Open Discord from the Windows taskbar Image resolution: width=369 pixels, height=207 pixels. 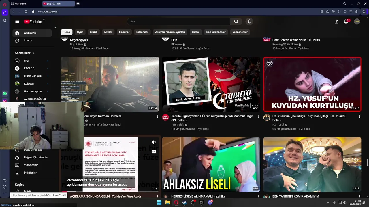tap(210, 202)
